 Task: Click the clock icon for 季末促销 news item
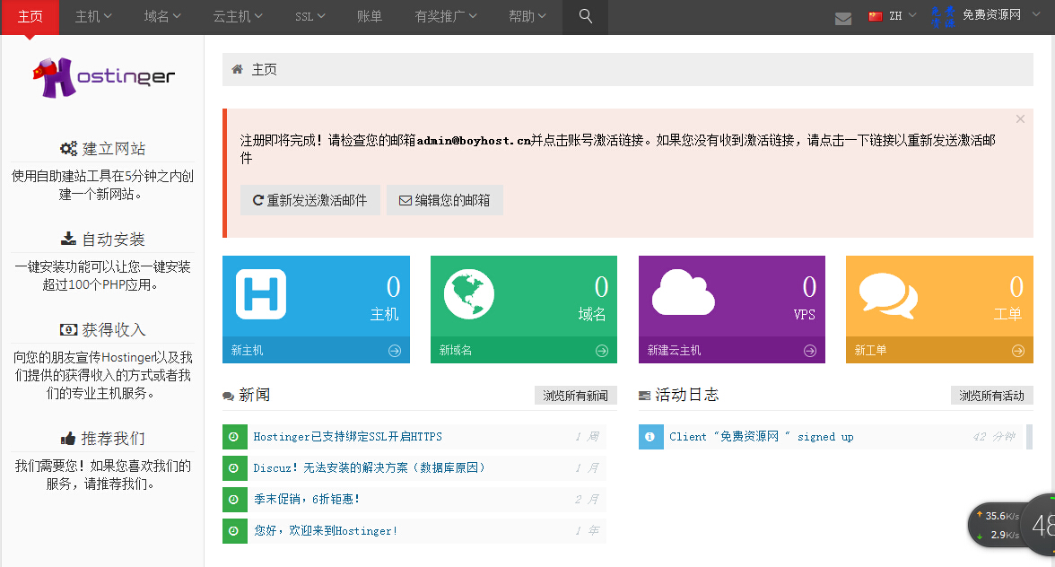coord(234,499)
